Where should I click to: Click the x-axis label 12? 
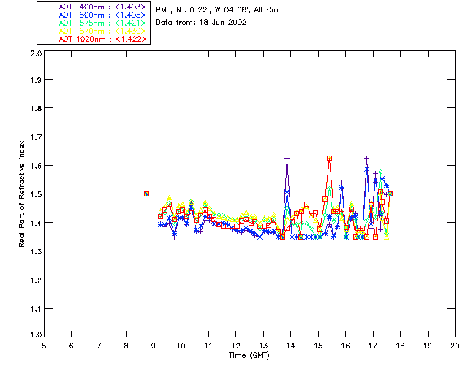[235, 346]
